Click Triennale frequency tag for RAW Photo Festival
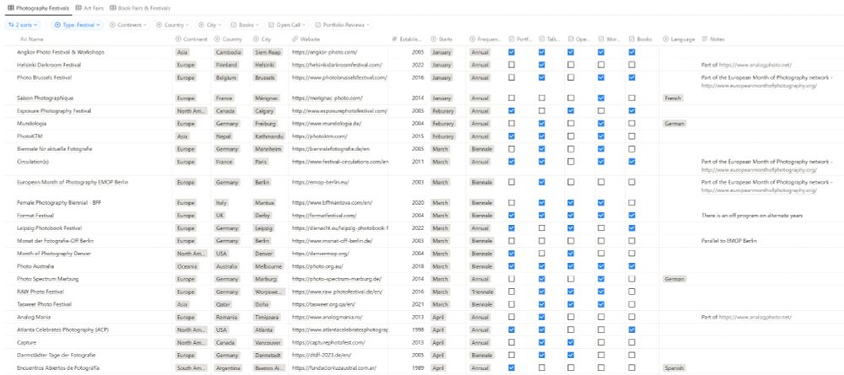 (x=483, y=292)
